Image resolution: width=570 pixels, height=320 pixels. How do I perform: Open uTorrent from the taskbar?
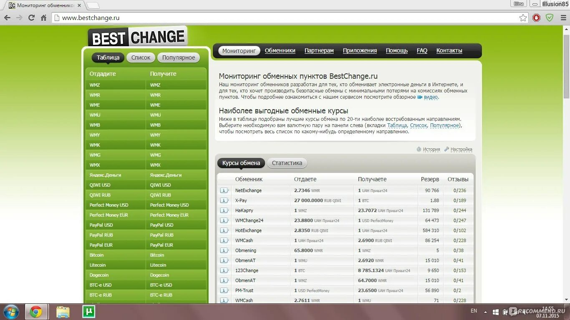88,312
